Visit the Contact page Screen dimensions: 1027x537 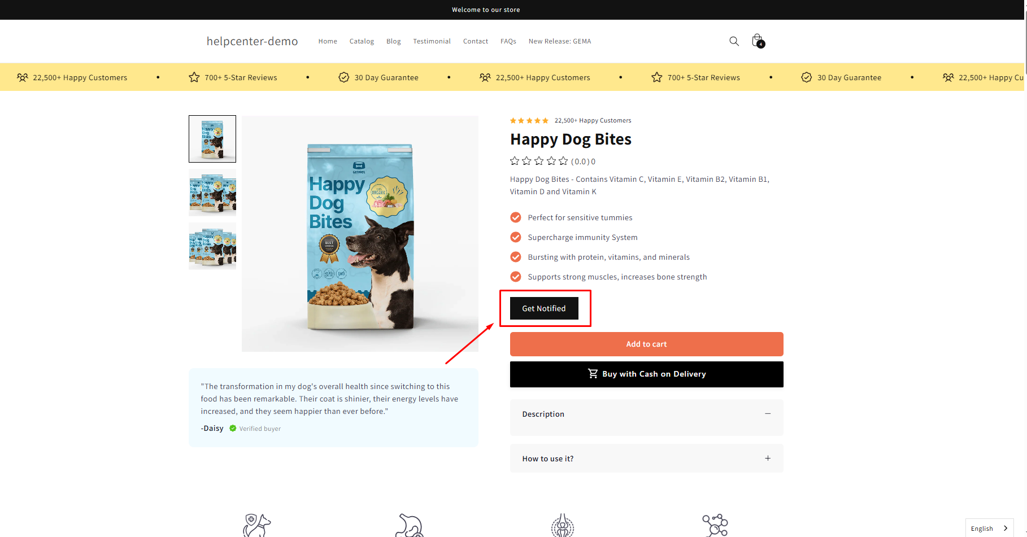(x=476, y=41)
